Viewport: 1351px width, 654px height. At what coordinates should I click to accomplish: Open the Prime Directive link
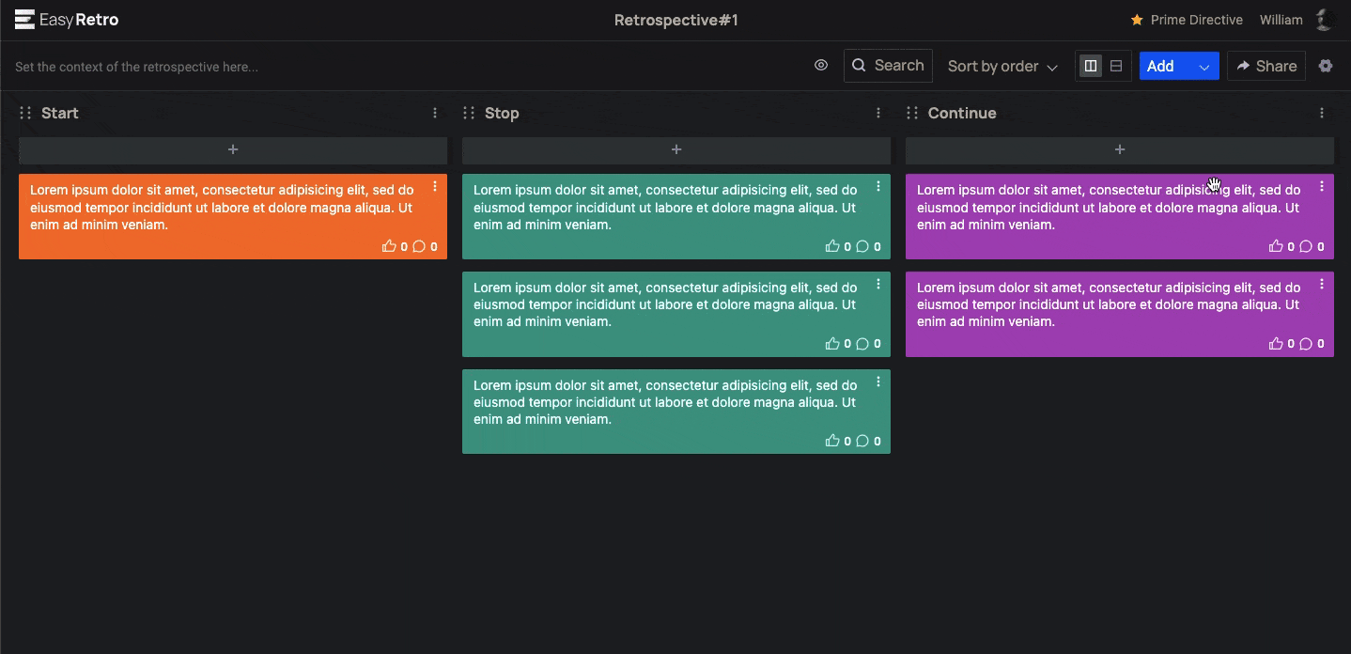click(1187, 20)
